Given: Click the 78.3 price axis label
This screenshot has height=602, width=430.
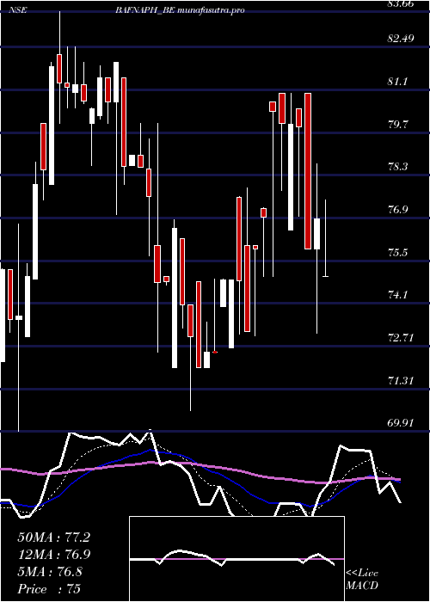Looking at the screenshot, I should [398, 167].
